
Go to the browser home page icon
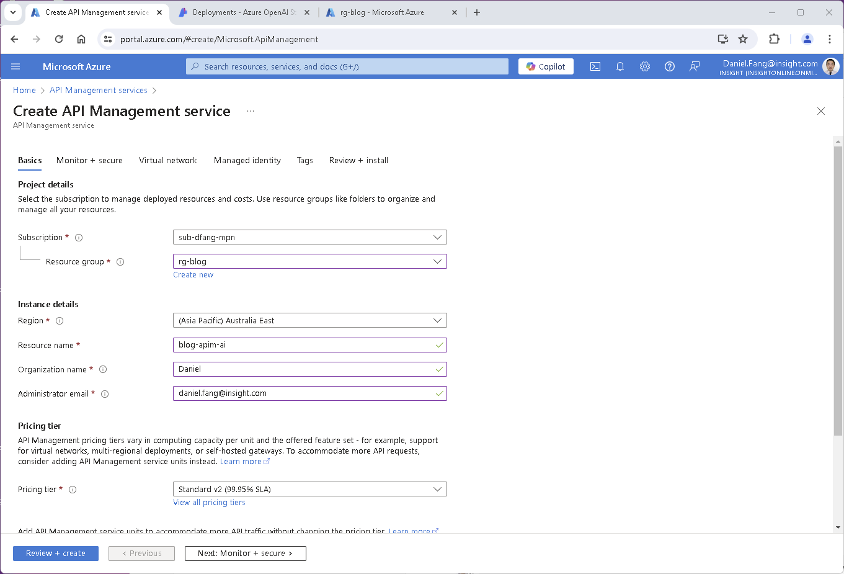click(x=81, y=39)
